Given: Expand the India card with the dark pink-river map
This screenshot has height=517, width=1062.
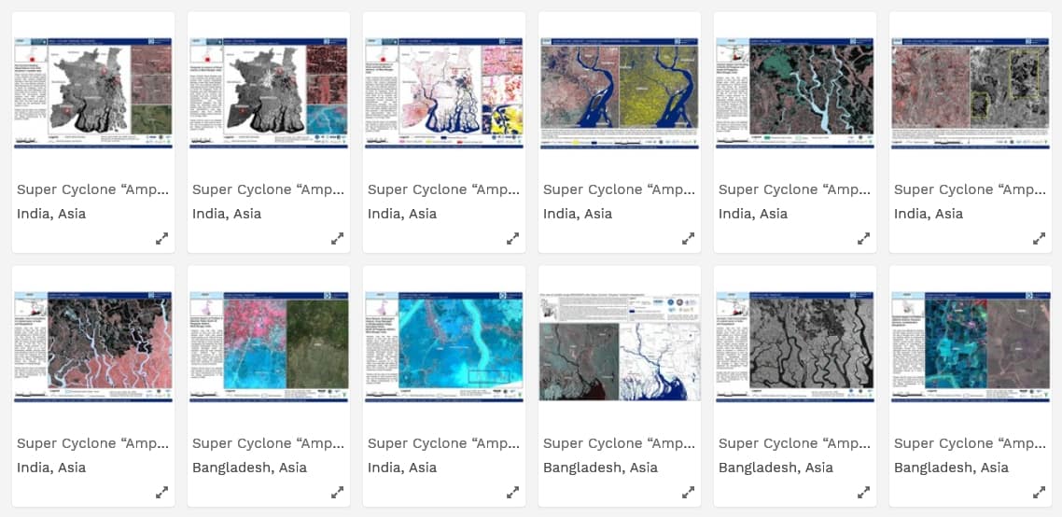Looking at the screenshot, I should (x=161, y=492).
